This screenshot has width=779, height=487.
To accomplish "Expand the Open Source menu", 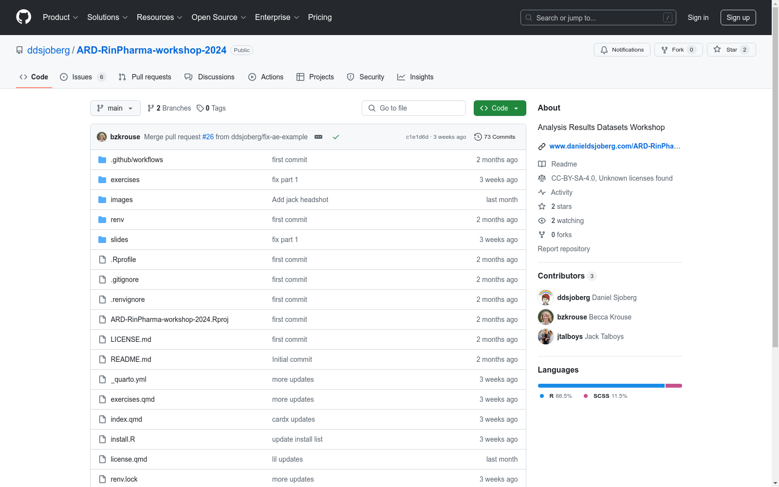I will (x=219, y=18).
